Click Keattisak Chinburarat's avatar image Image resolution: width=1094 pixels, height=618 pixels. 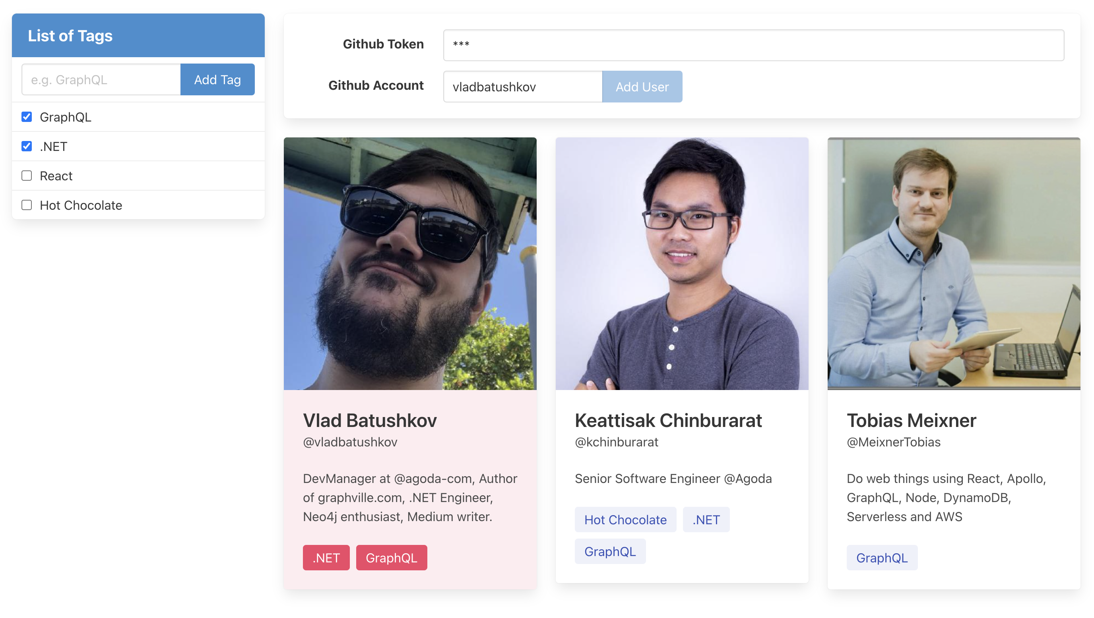click(682, 263)
